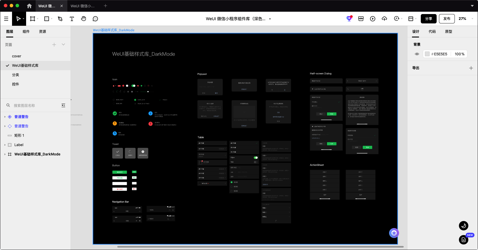The image size is (478, 250).
Task: Expand WeUI基础样式库_DarkMode frame layer
Action: pyautogui.click(x=5, y=154)
